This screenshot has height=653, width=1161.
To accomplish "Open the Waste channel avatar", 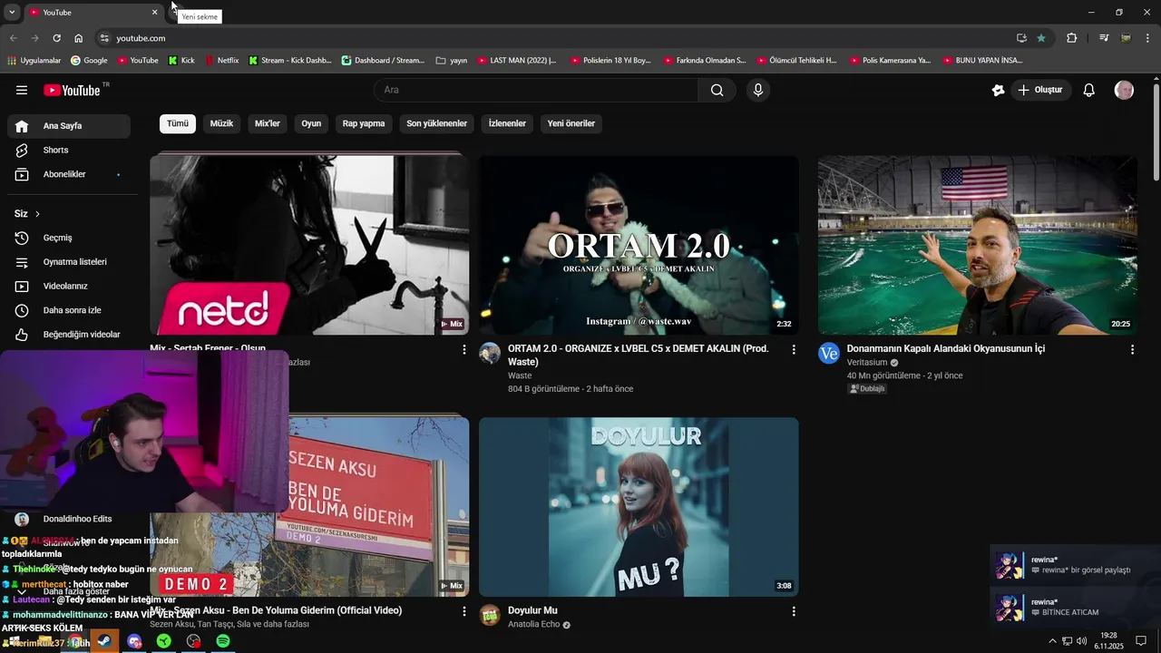I will coord(490,354).
